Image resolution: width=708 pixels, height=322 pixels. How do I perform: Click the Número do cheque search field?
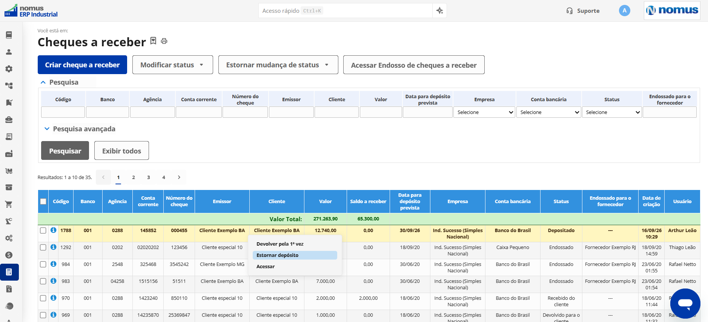click(245, 112)
